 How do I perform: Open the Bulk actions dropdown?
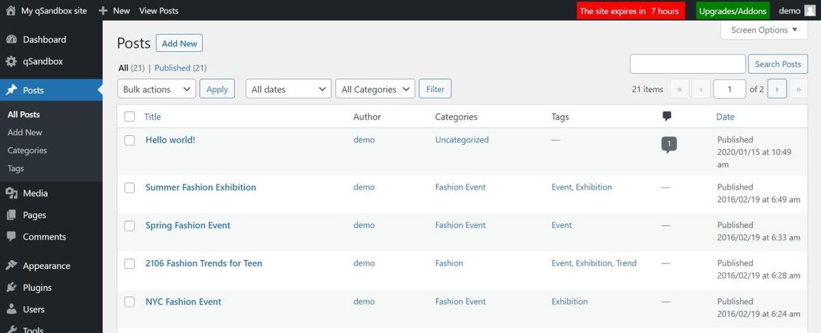click(157, 89)
